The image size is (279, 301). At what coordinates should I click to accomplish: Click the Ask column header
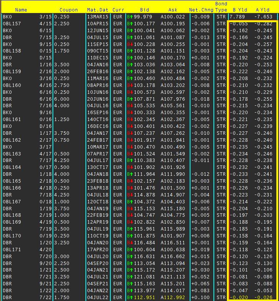(173, 10)
